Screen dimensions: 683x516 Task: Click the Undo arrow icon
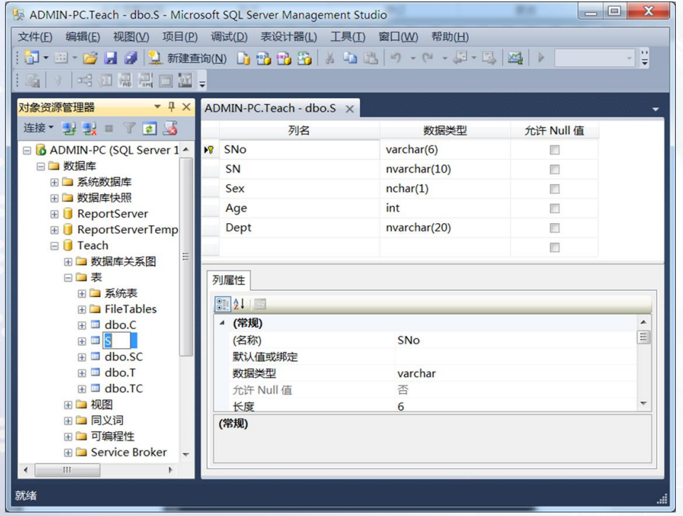[396, 58]
